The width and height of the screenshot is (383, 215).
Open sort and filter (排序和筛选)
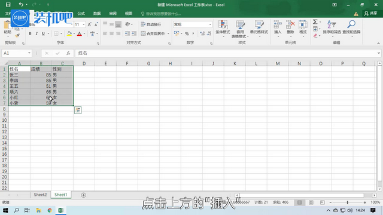coord(332,28)
